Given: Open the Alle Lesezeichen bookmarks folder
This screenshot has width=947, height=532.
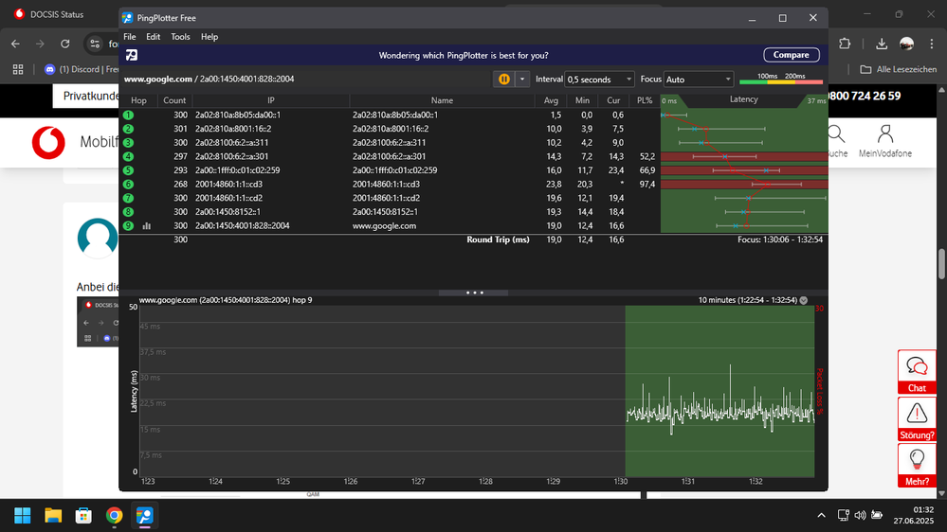Looking at the screenshot, I should coord(899,69).
